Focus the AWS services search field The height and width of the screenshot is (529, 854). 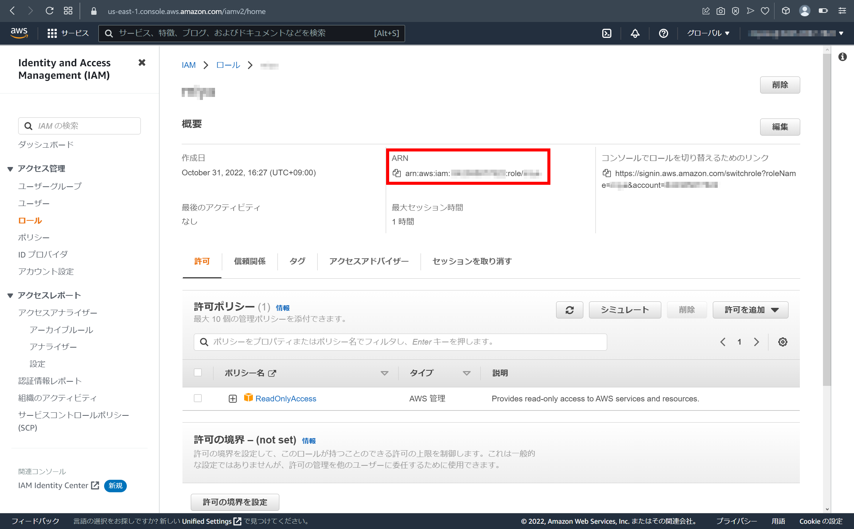[x=251, y=33]
